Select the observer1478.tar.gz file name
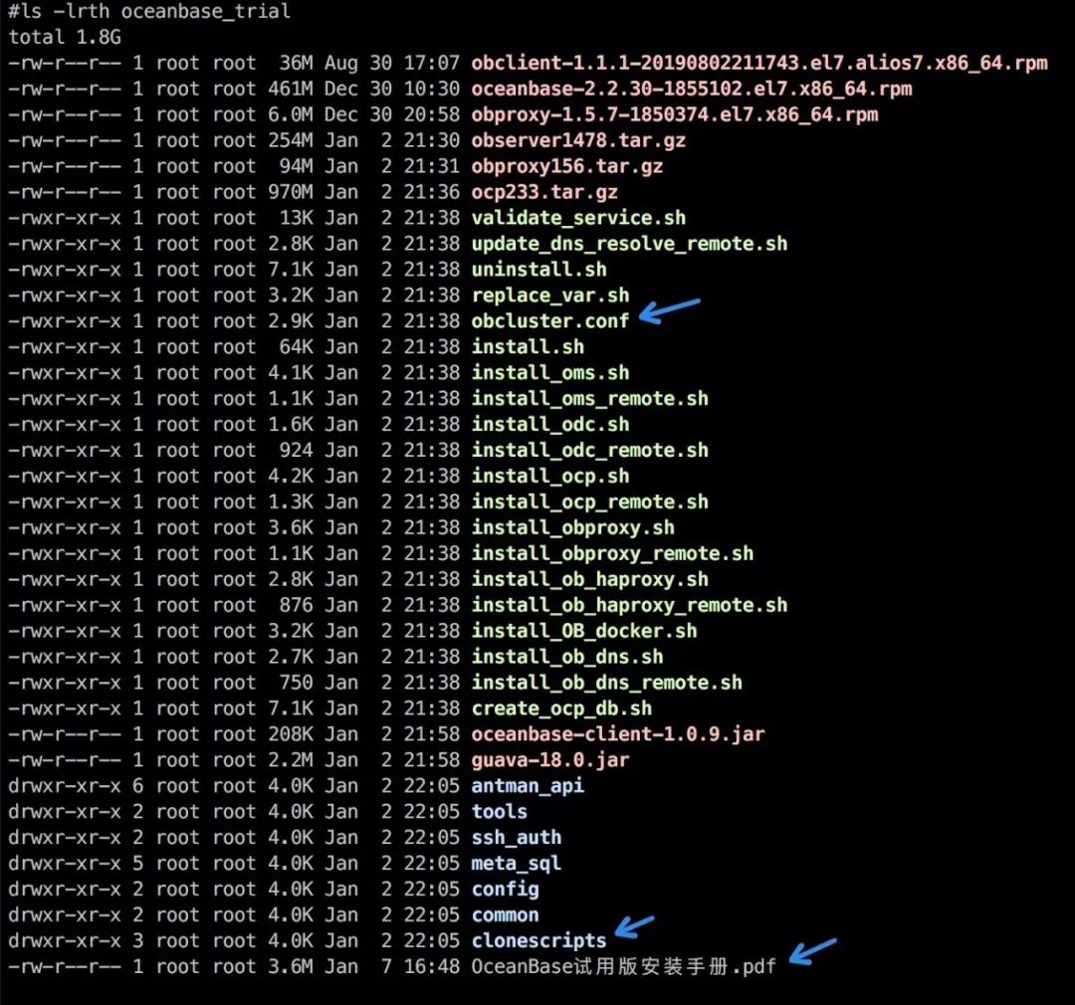Viewport: 1075px width, 1005px height. (x=578, y=140)
